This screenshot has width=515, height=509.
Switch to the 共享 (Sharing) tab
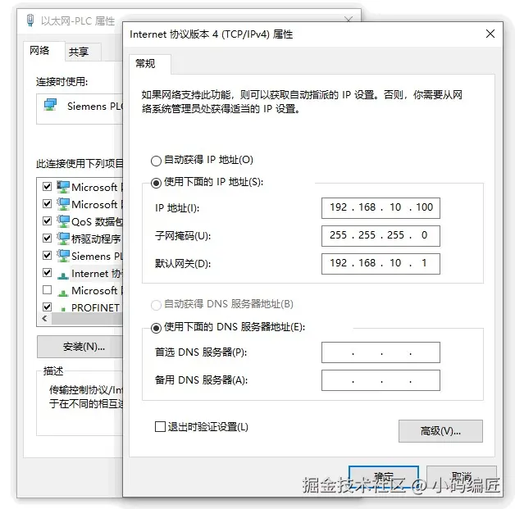79,52
